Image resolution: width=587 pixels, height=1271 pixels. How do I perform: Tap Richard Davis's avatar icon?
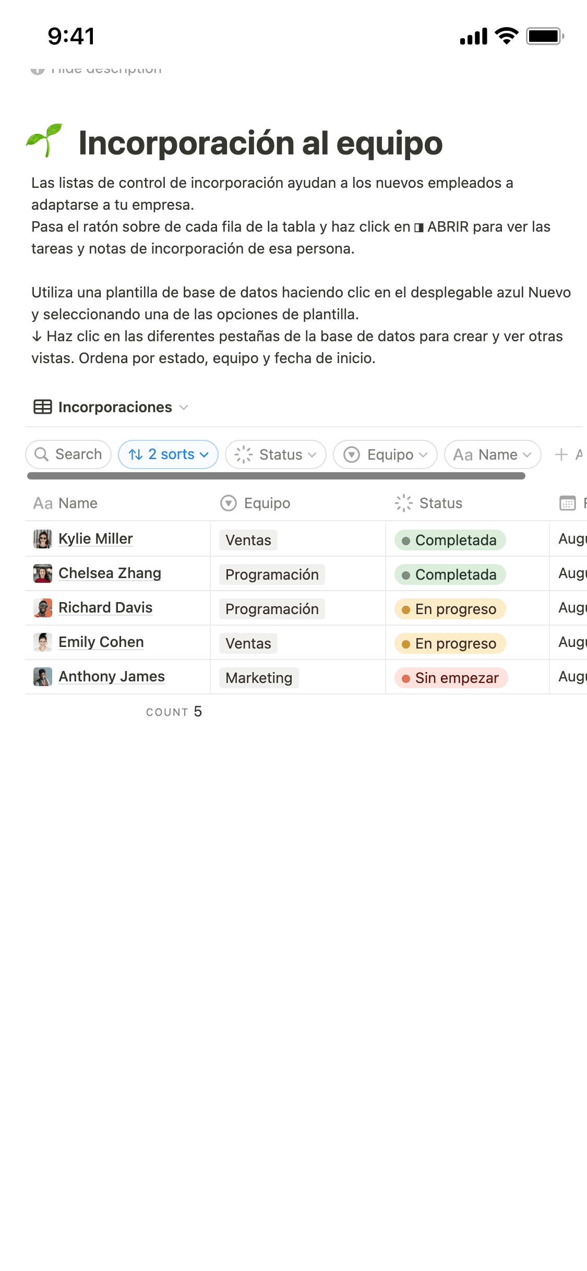pyautogui.click(x=43, y=608)
